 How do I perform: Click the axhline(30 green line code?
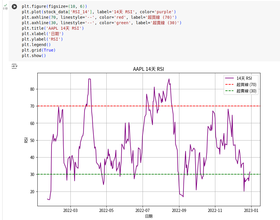click(101, 23)
